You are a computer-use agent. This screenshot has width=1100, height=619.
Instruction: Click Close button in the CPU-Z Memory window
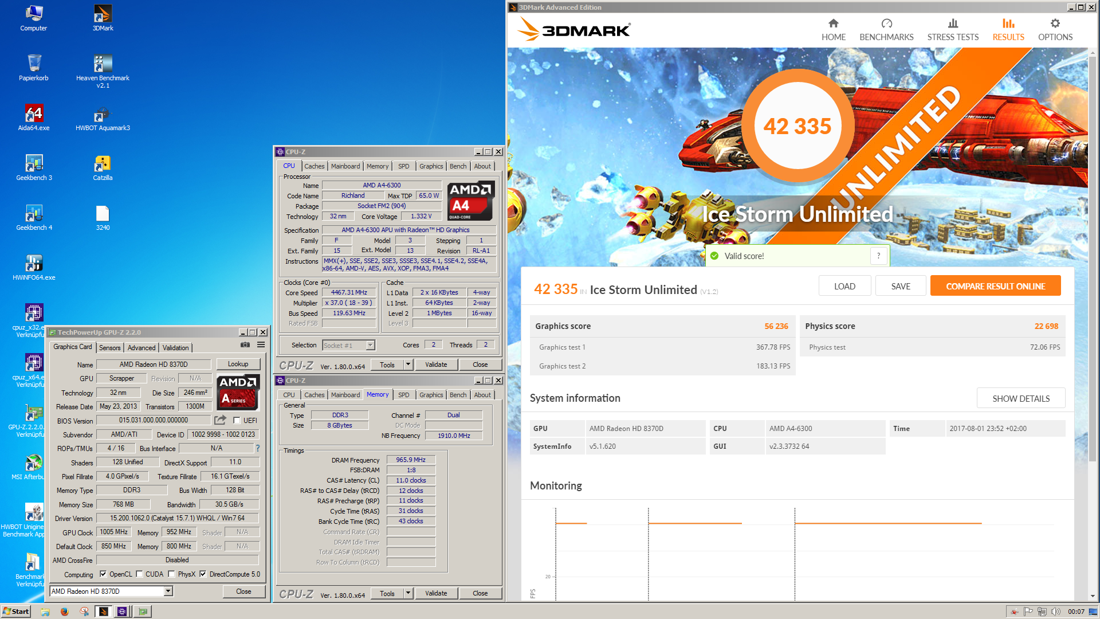pyautogui.click(x=480, y=593)
